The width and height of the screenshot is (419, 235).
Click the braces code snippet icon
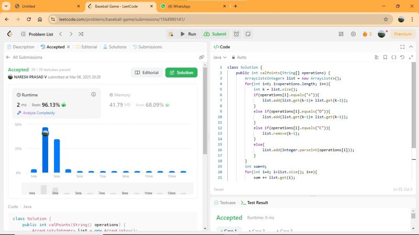pyautogui.click(x=394, y=57)
